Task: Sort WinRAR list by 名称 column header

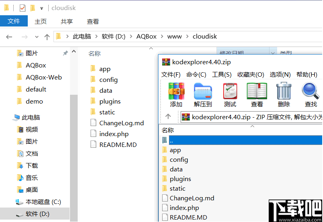Action: pos(168,130)
